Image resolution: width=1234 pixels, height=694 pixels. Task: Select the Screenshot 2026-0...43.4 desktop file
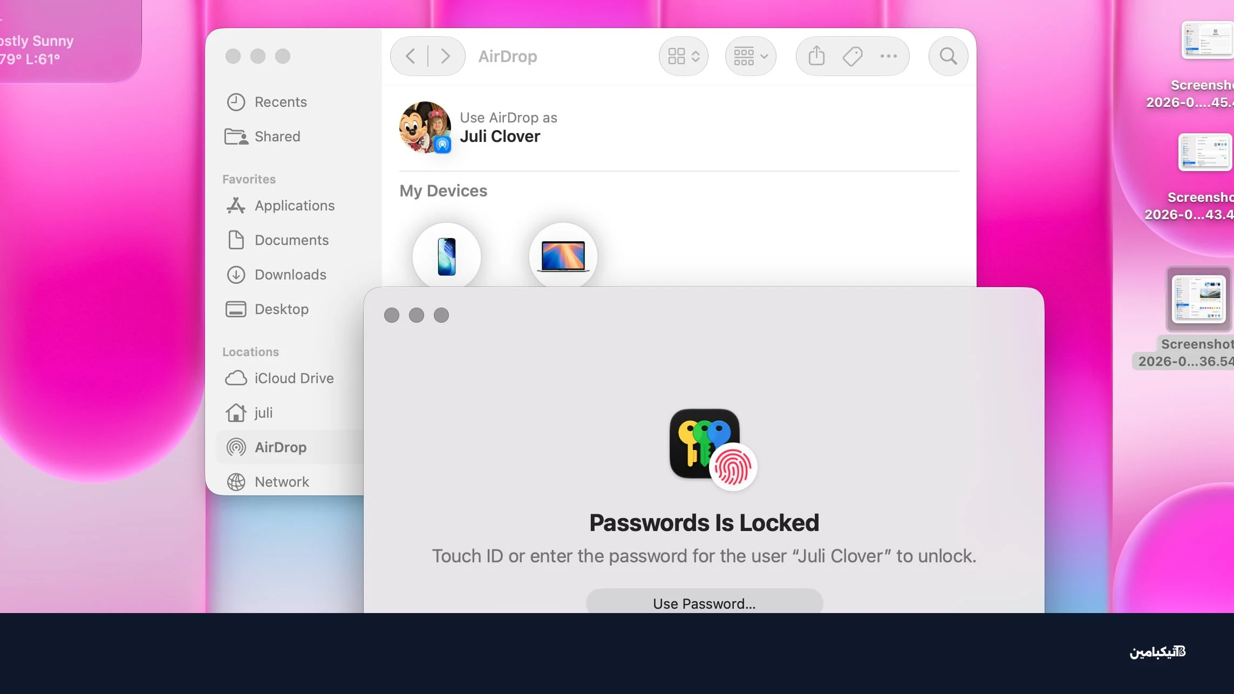tap(1204, 152)
